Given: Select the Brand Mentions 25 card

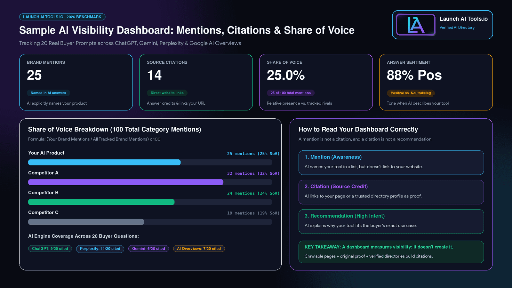Looking at the screenshot, I should point(76,82).
